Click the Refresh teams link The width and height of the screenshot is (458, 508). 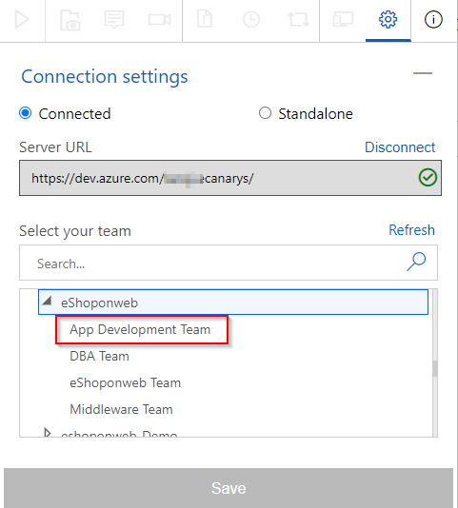pyautogui.click(x=411, y=230)
